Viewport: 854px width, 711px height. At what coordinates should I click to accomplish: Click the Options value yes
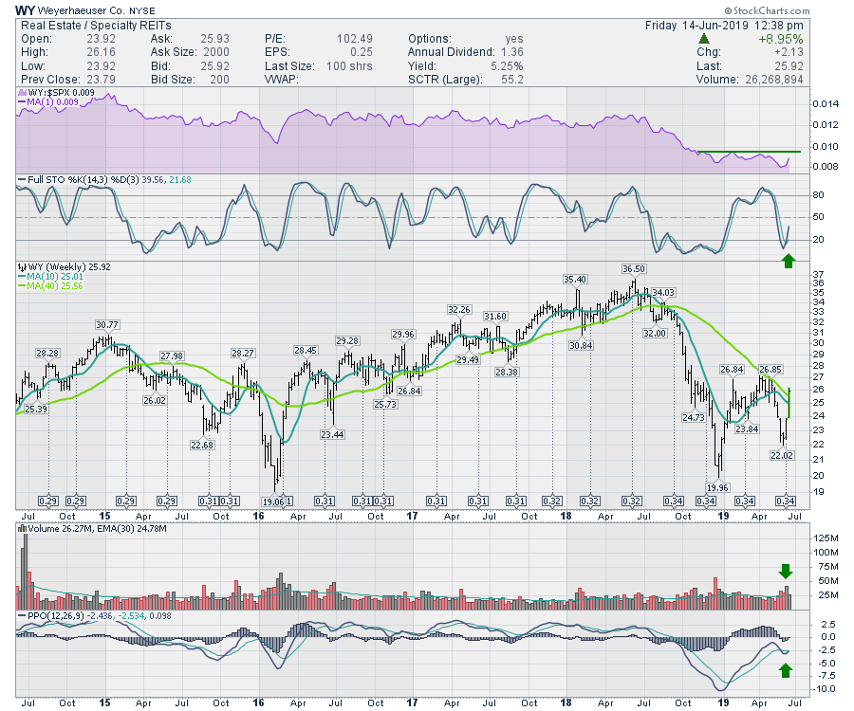coord(514,39)
